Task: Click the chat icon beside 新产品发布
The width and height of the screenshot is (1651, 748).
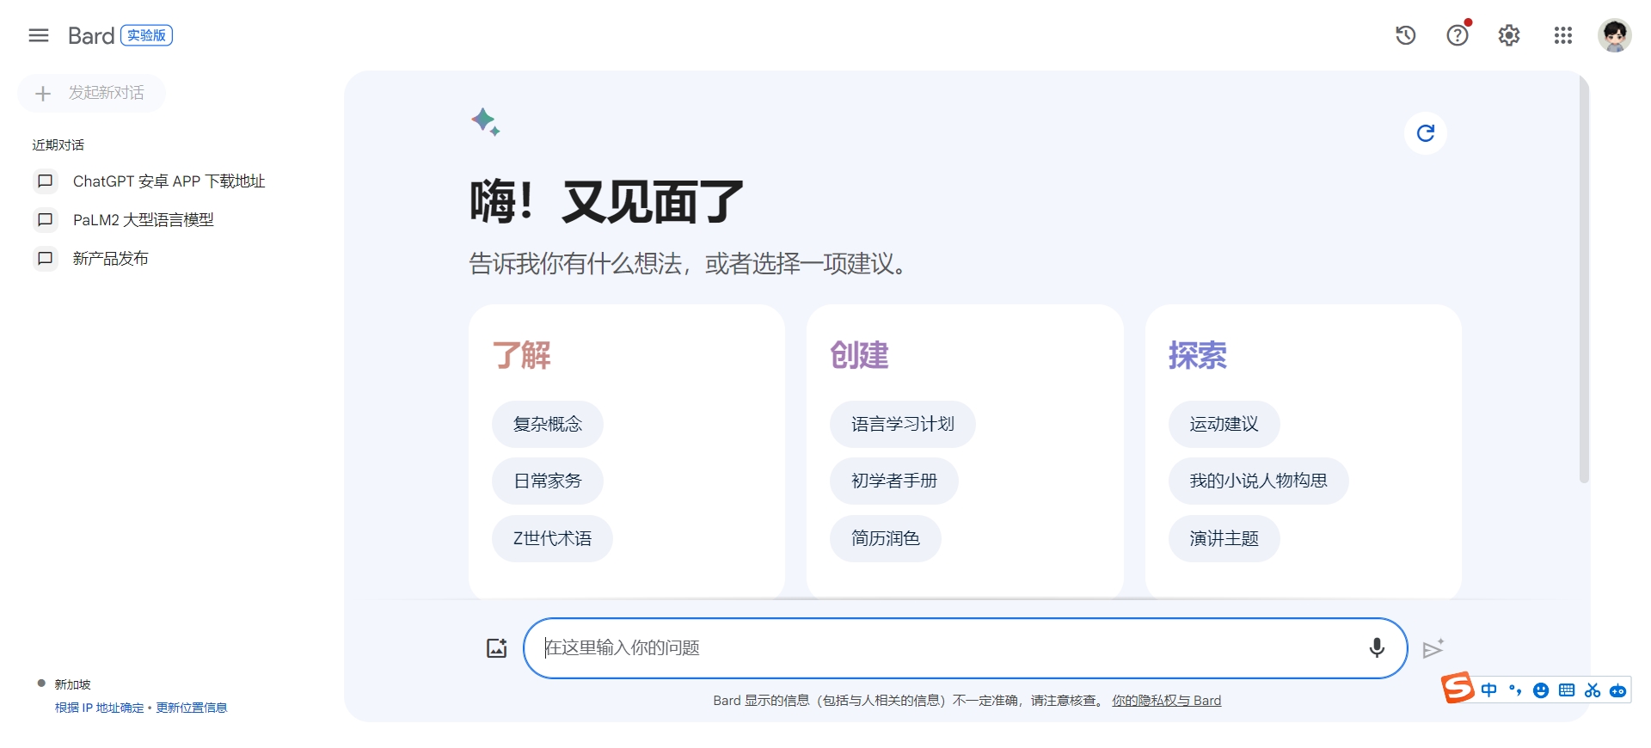Action: [46, 259]
